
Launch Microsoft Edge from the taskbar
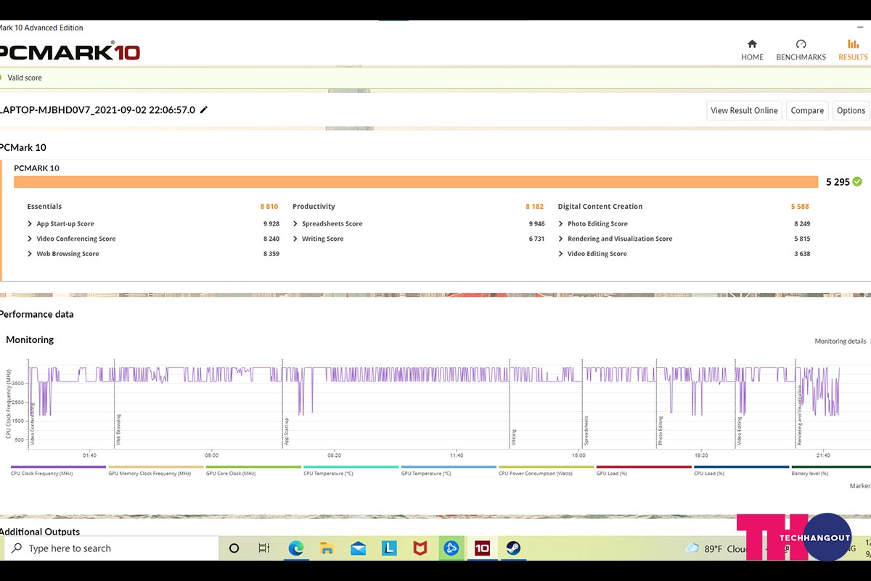[x=295, y=548]
